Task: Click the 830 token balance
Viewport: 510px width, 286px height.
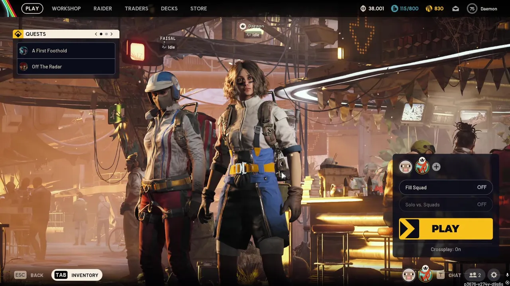Action: tap(439, 8)
